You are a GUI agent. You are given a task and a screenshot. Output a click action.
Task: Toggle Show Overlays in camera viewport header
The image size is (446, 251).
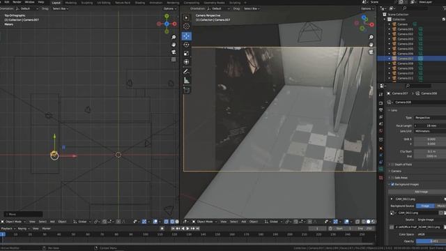pyautogui.click(x=347, y=222)
